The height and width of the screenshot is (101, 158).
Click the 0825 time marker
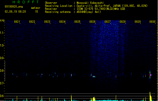pyautogui.click(x=77, y=22)
